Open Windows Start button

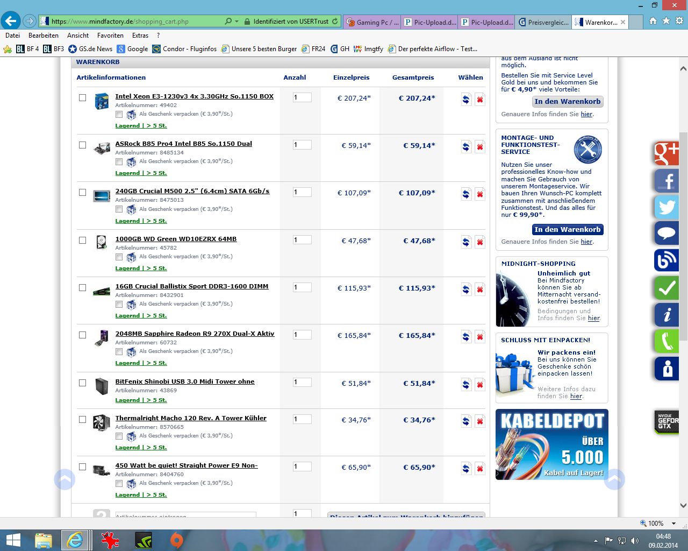pos(13,540)
